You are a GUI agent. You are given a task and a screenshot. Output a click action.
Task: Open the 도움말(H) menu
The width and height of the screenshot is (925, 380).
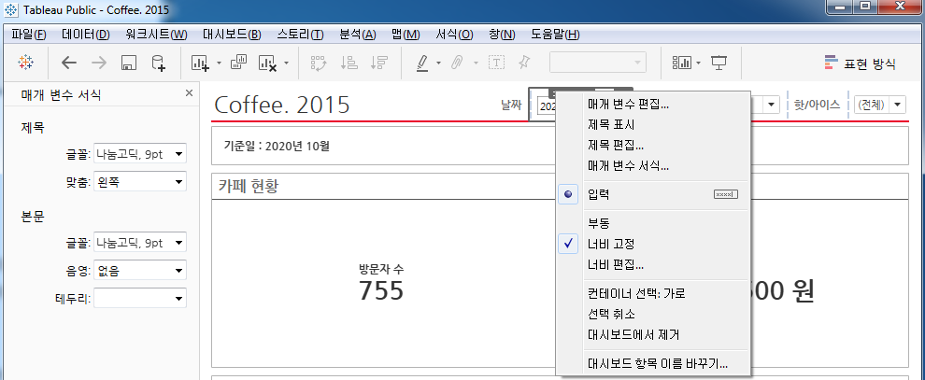555,35
